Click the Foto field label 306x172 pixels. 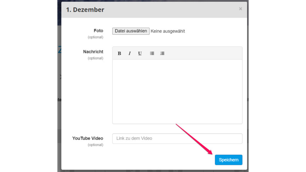98,31
